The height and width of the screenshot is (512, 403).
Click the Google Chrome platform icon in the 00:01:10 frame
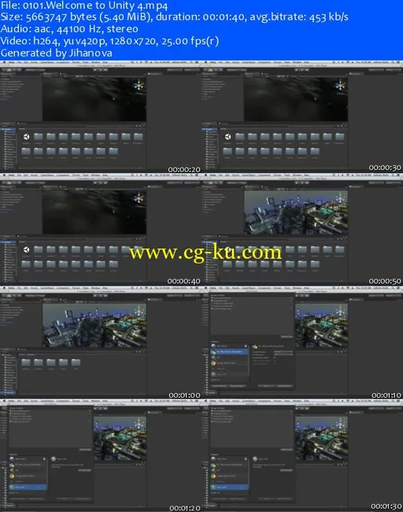pyautogui.click(x=213, y=363)
